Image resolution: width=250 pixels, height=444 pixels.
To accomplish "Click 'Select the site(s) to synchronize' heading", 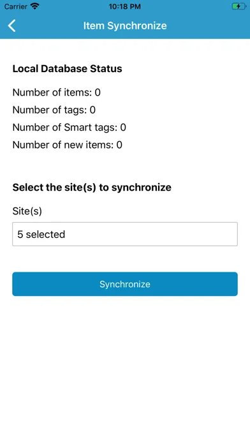I will tap(92, 188).
